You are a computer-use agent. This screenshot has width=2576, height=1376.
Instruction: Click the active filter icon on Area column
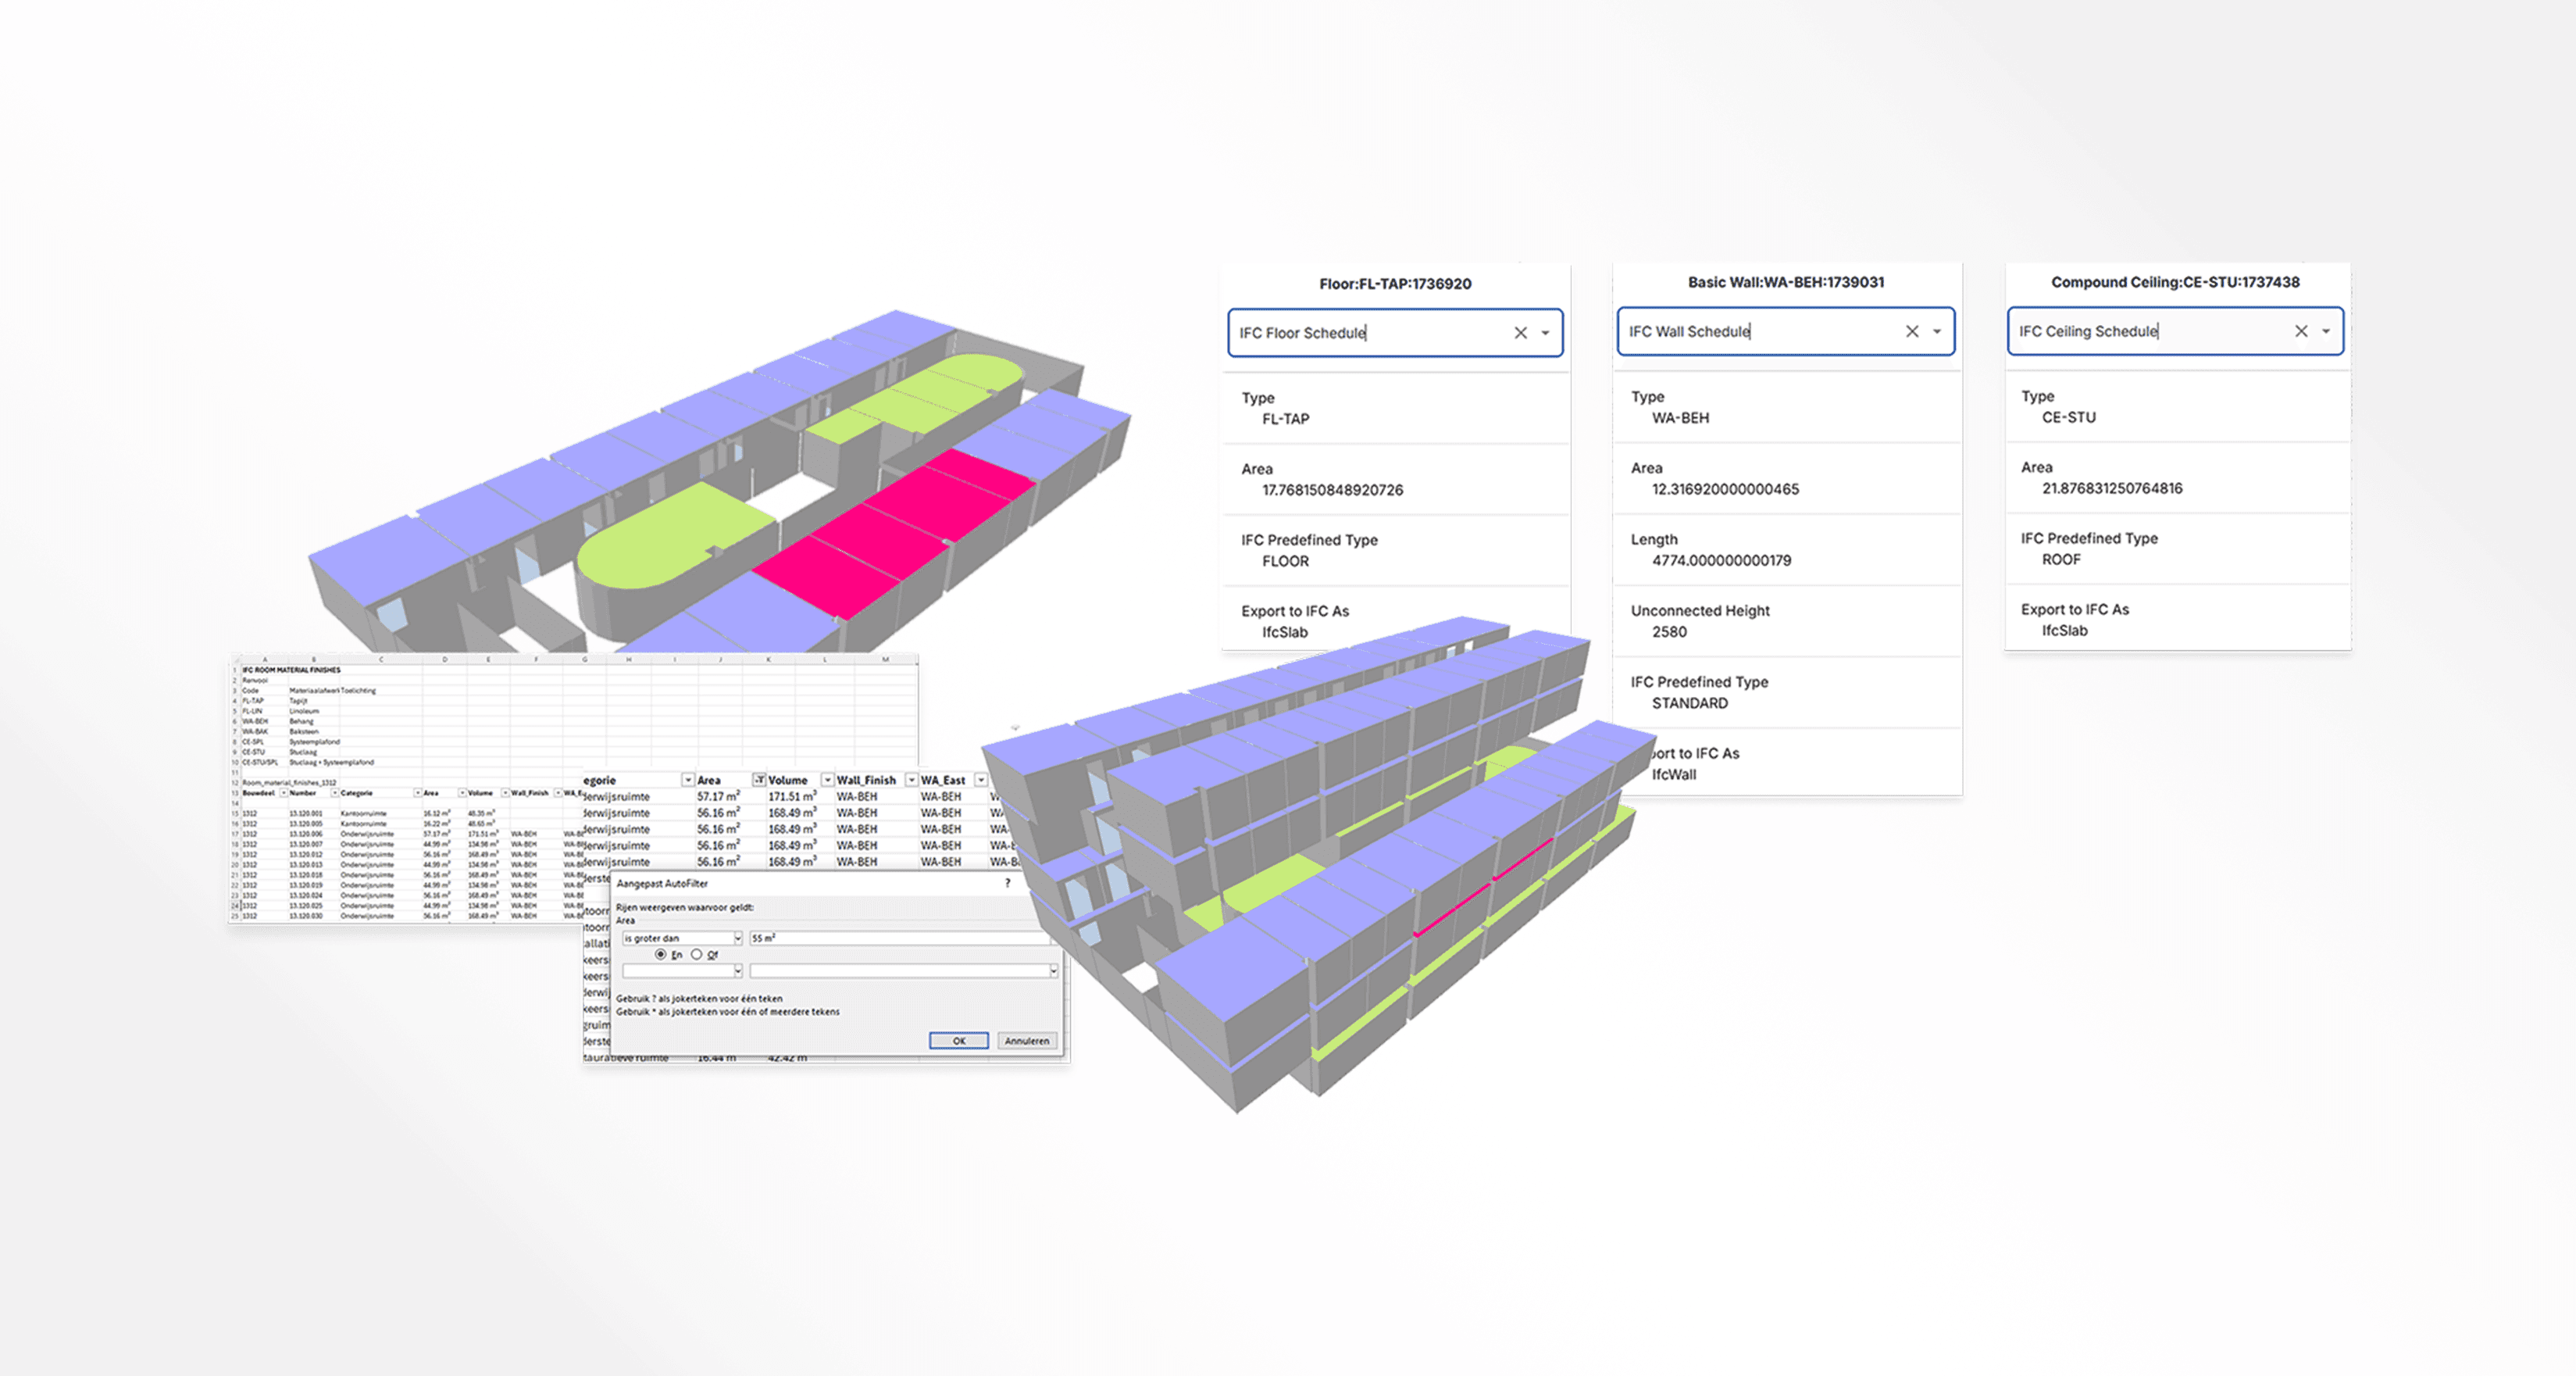[x=759, y=781]
